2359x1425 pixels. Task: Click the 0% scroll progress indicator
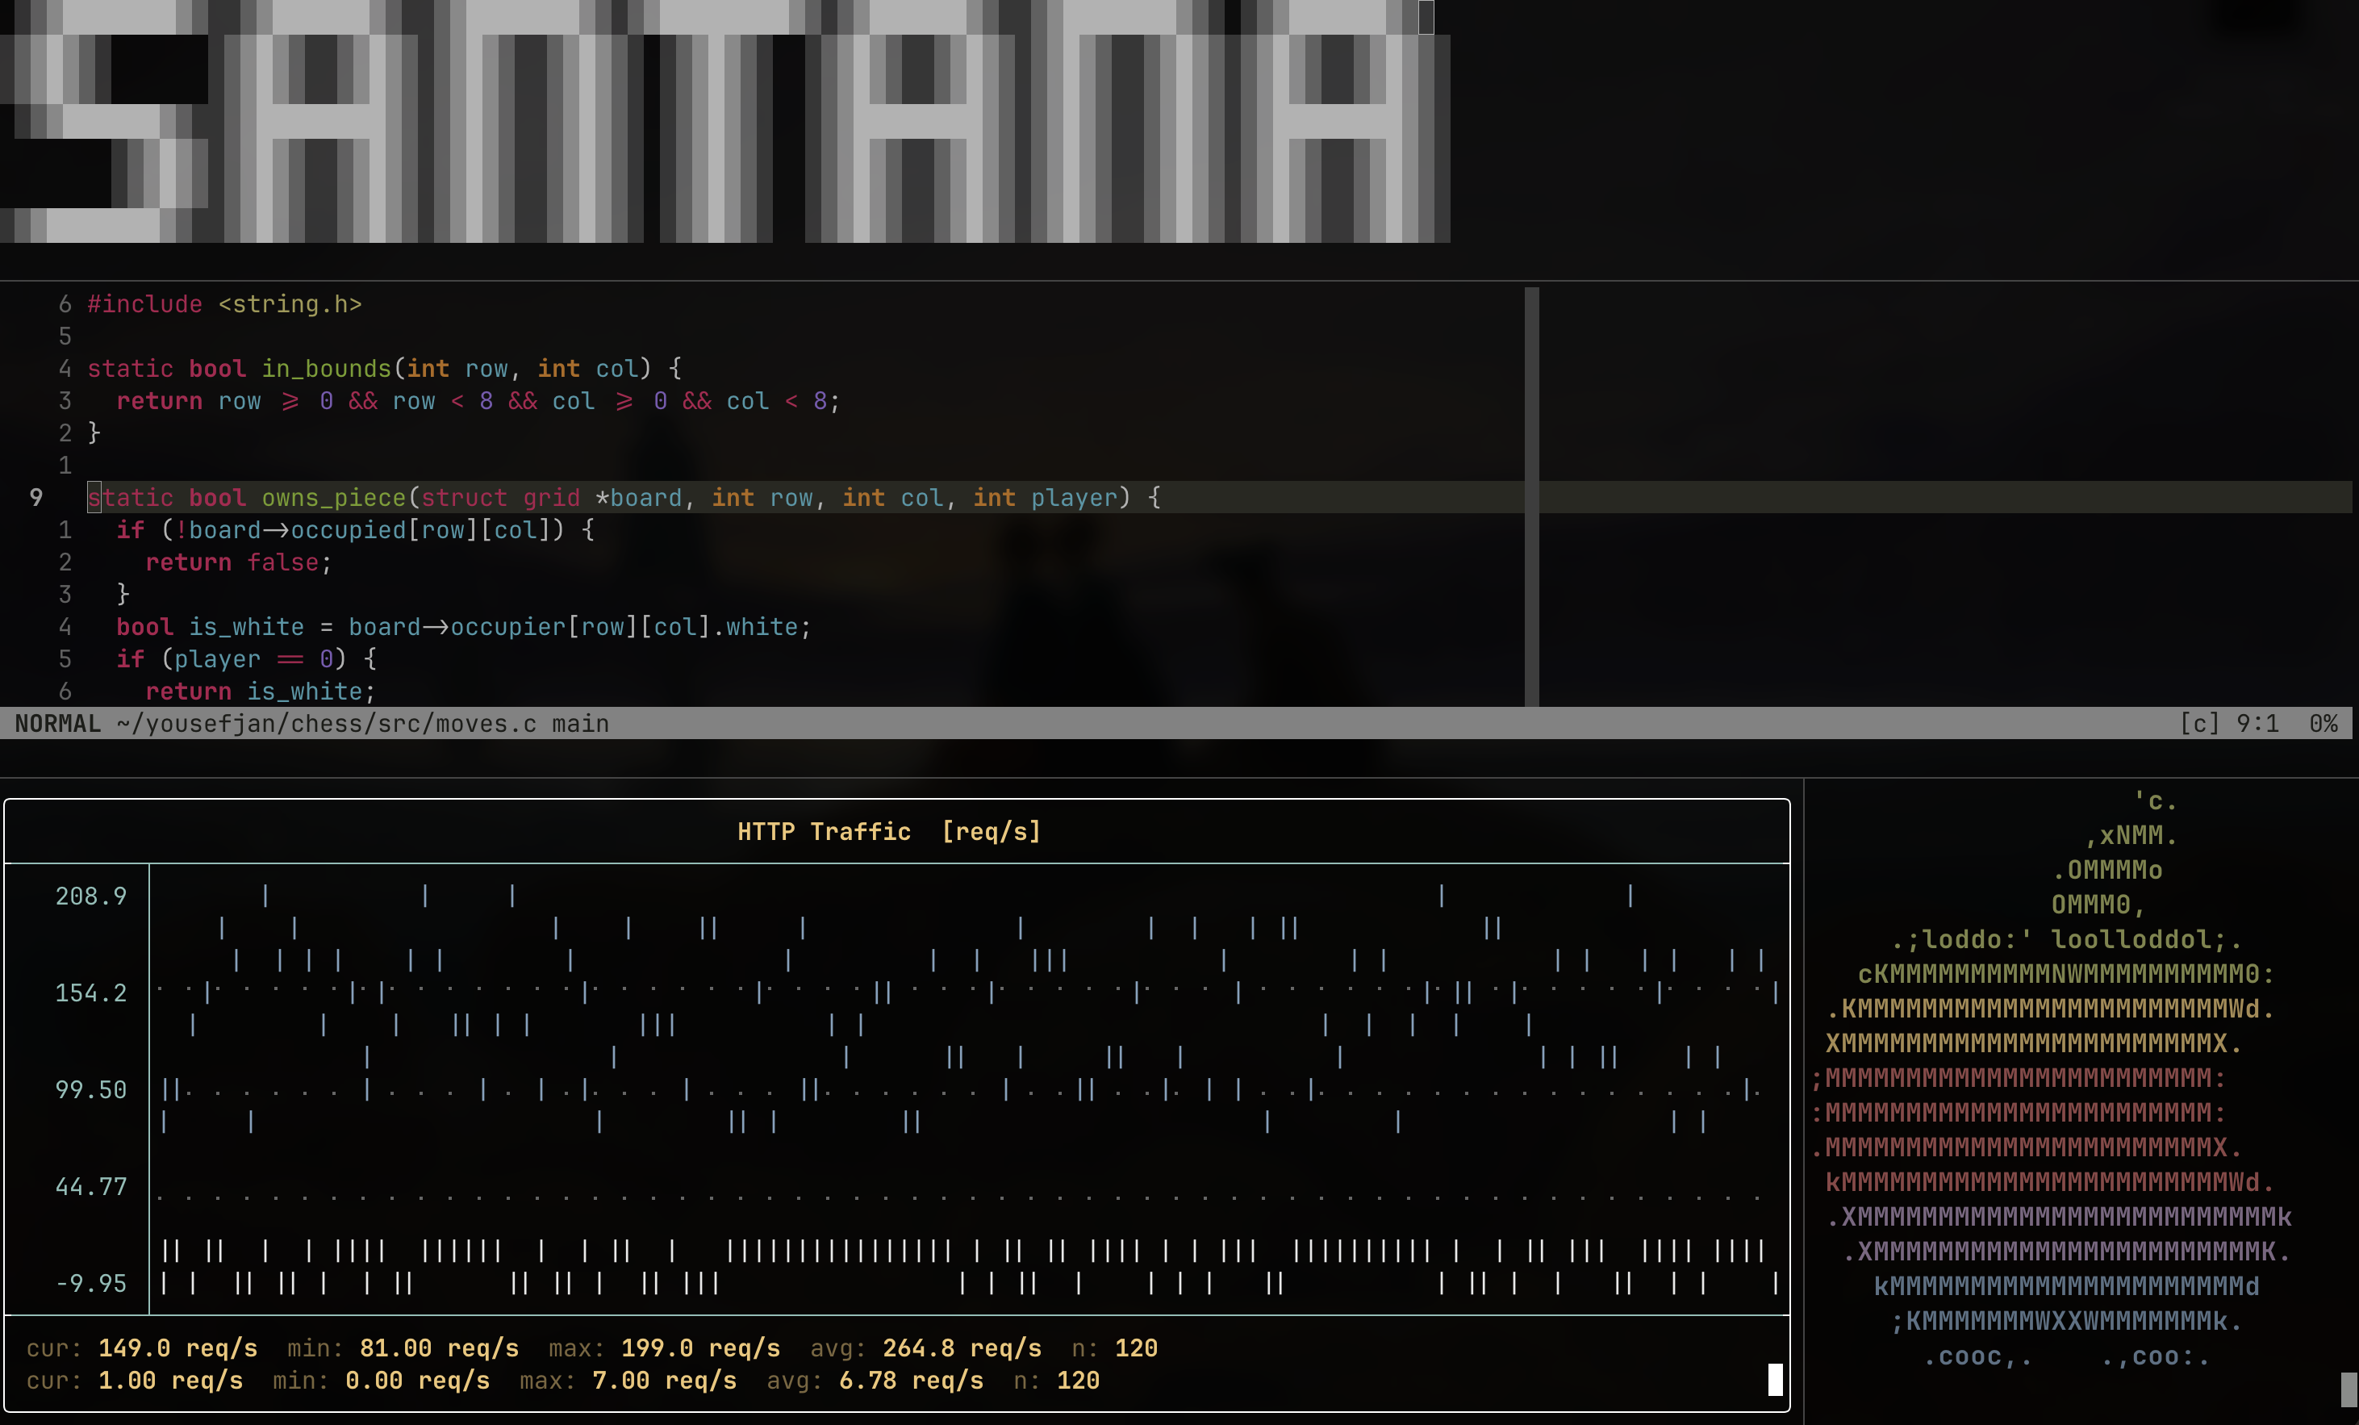point(2324,724)
